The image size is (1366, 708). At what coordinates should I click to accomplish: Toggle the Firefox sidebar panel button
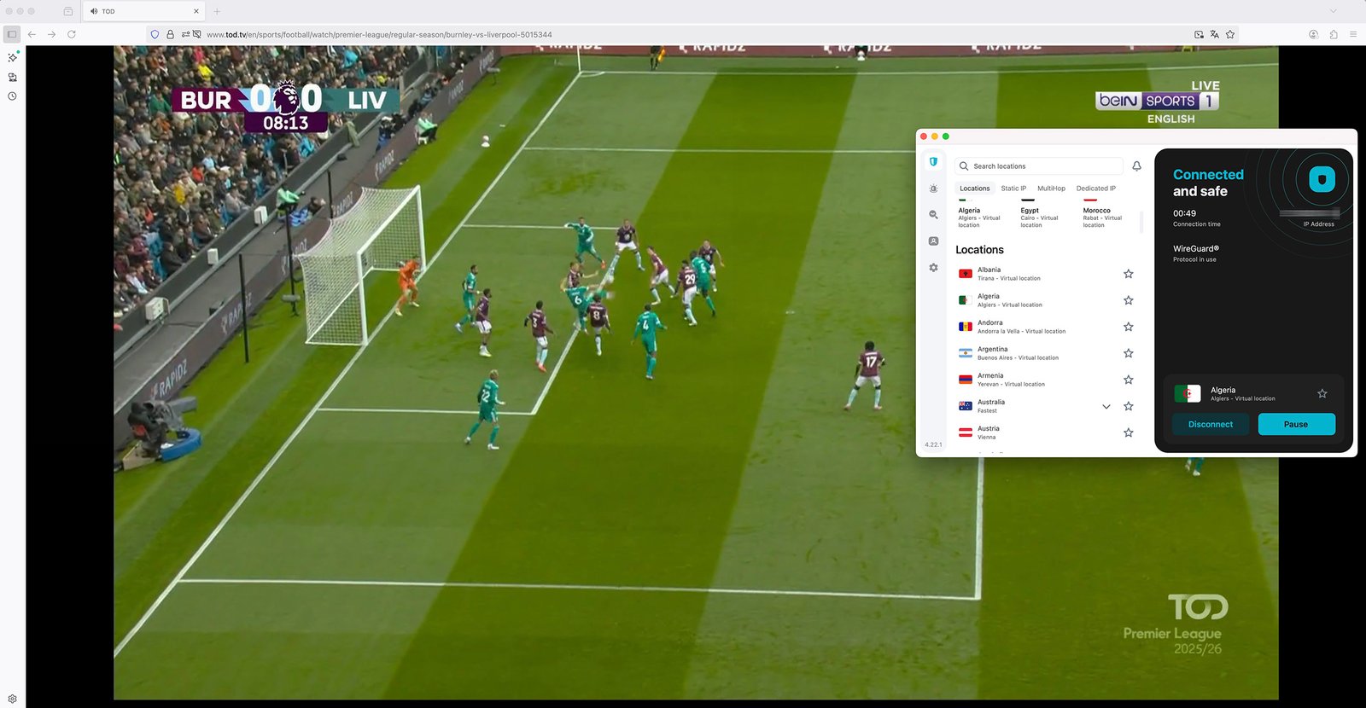point(12,35)
